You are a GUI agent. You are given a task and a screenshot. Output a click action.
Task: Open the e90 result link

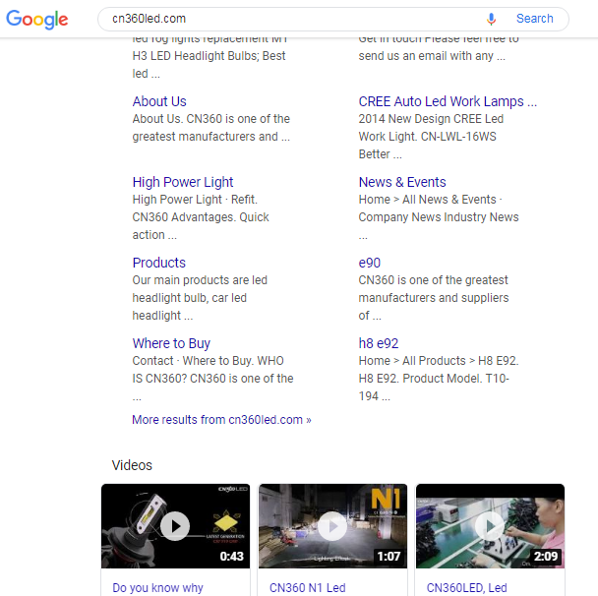coord(370,263)
